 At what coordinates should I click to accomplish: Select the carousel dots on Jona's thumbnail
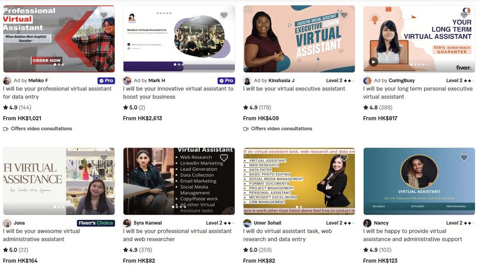click(59, 207)
